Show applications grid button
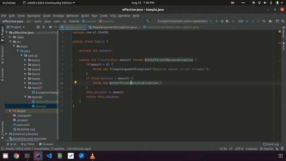286x161 pixels. tap(281, 156)
